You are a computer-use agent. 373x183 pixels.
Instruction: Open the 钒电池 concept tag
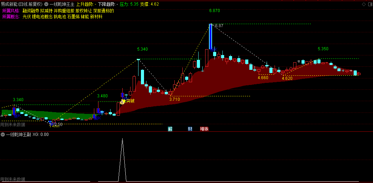click(60, 17)
